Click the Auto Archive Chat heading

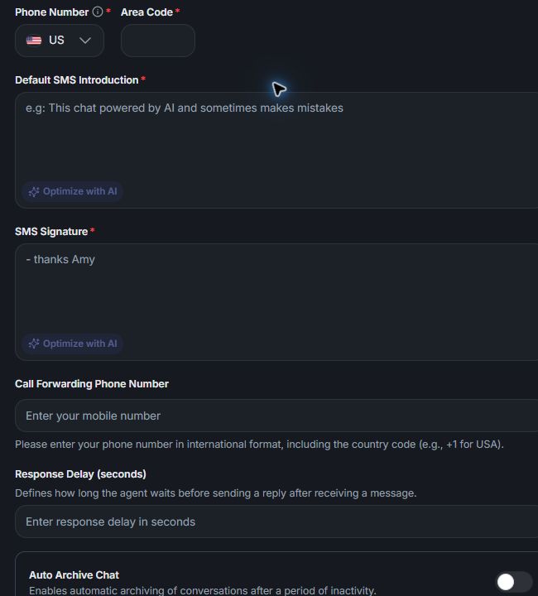tap(74, 574)
